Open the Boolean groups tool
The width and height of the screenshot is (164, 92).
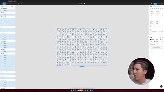(85, 4)
